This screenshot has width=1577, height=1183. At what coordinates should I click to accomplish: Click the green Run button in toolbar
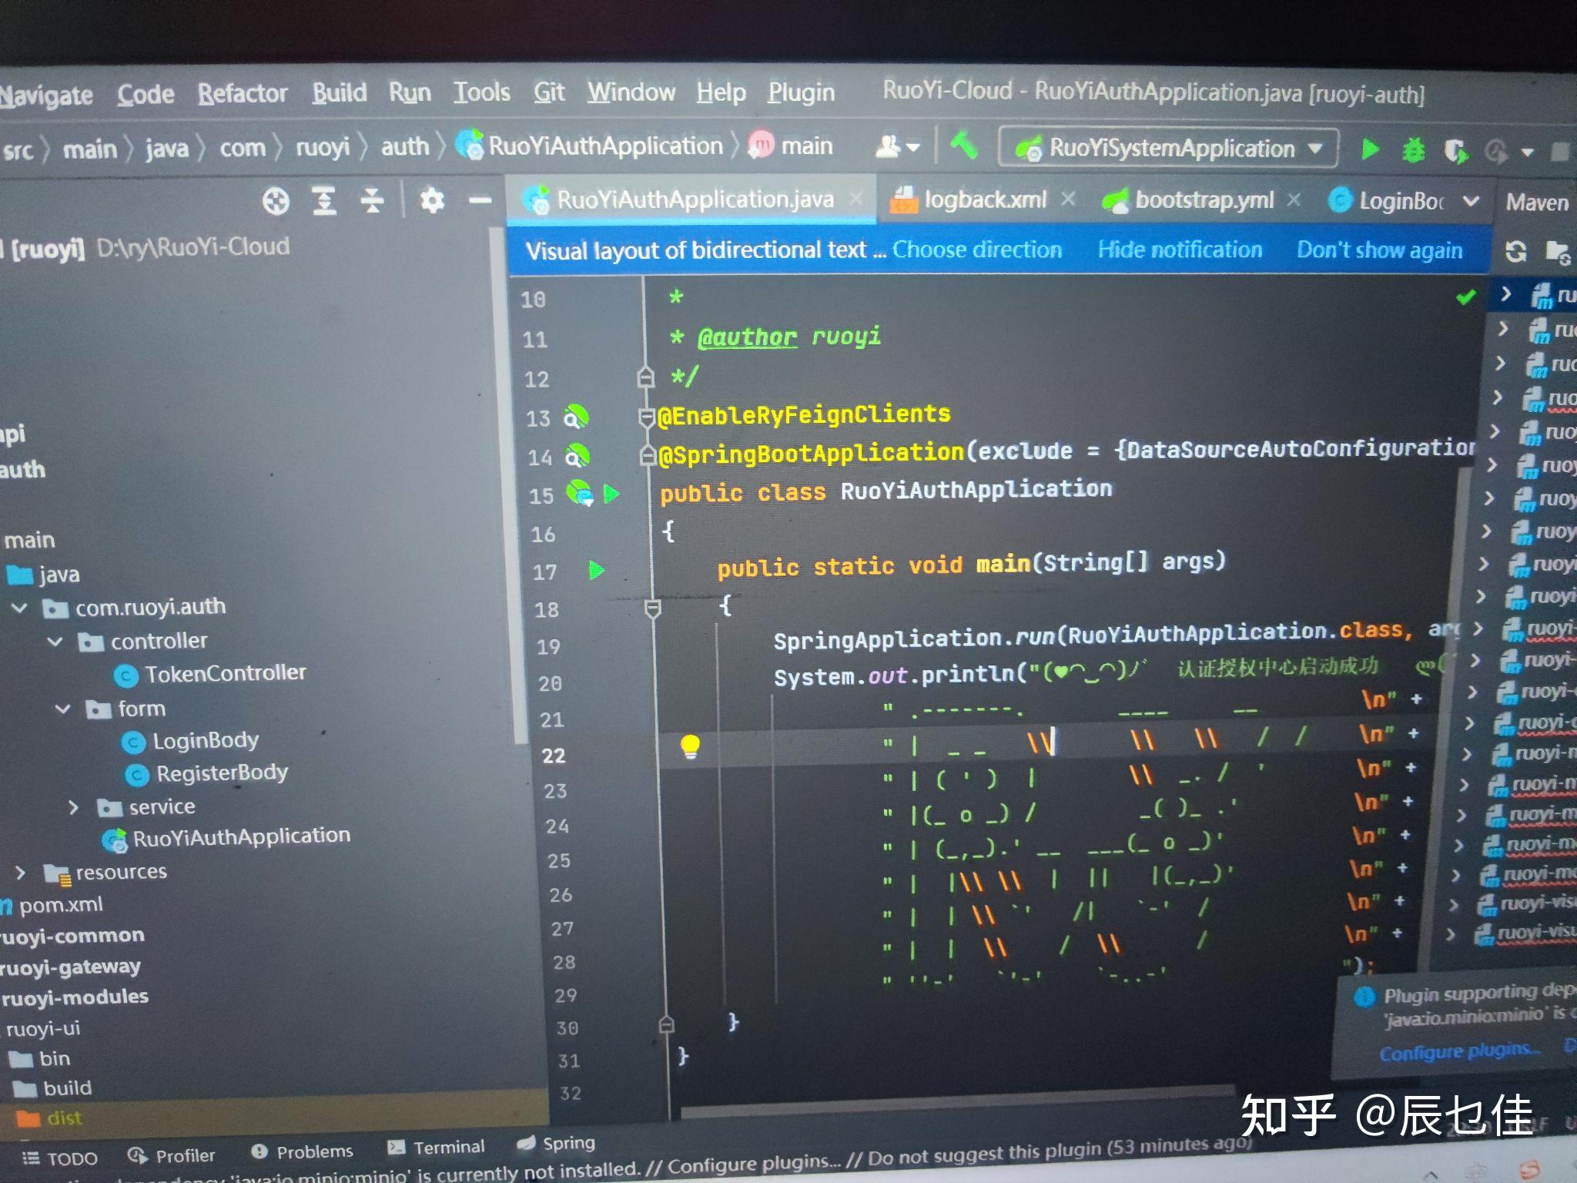[1370, 149]
